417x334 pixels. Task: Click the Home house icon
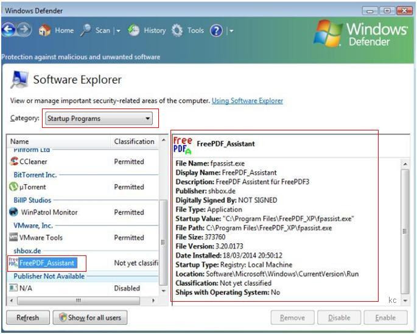44,30
